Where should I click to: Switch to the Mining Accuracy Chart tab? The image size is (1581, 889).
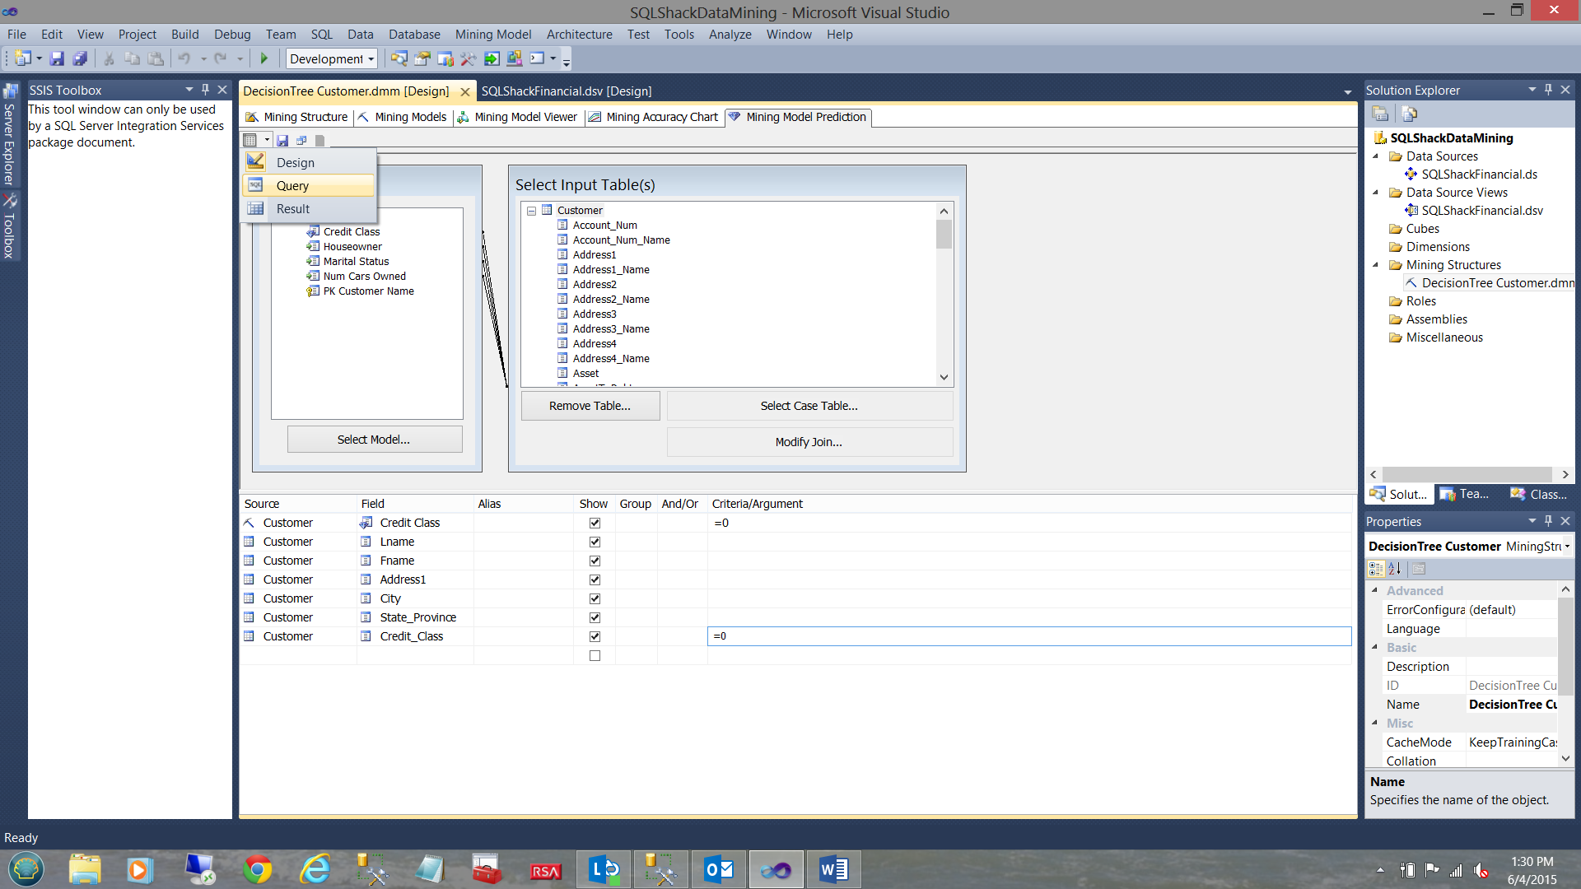tap(654, 117)
